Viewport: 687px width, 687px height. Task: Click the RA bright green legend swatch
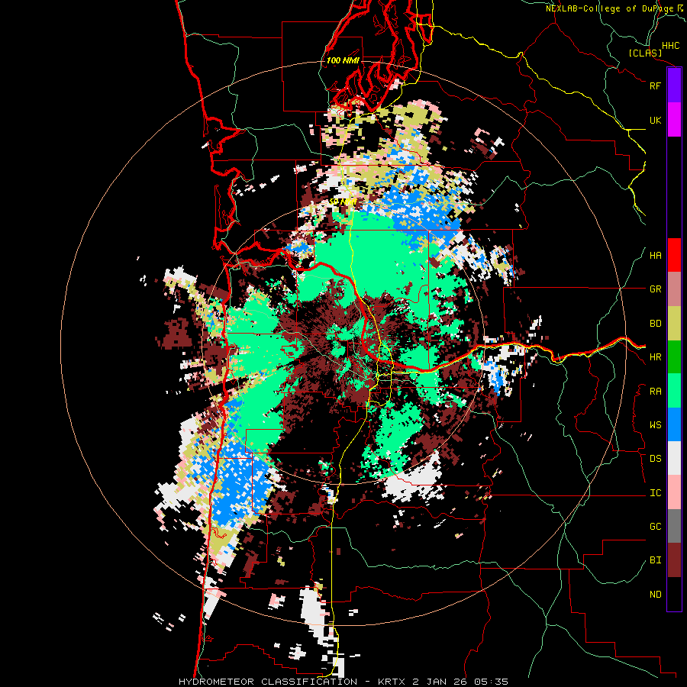(x=674, y=391)
